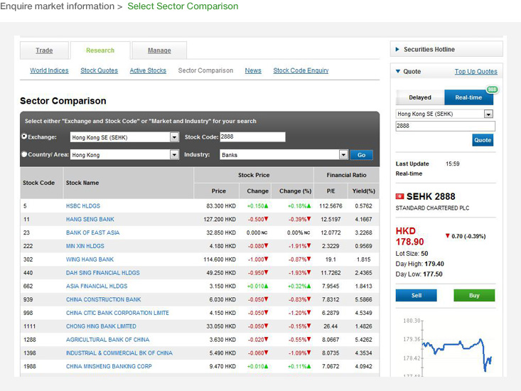The image size is (521, 391).
Task: Click the red down arrow in CHINA CONSTRUCTION BANK Change column
Action: click(x=266, y=299)
